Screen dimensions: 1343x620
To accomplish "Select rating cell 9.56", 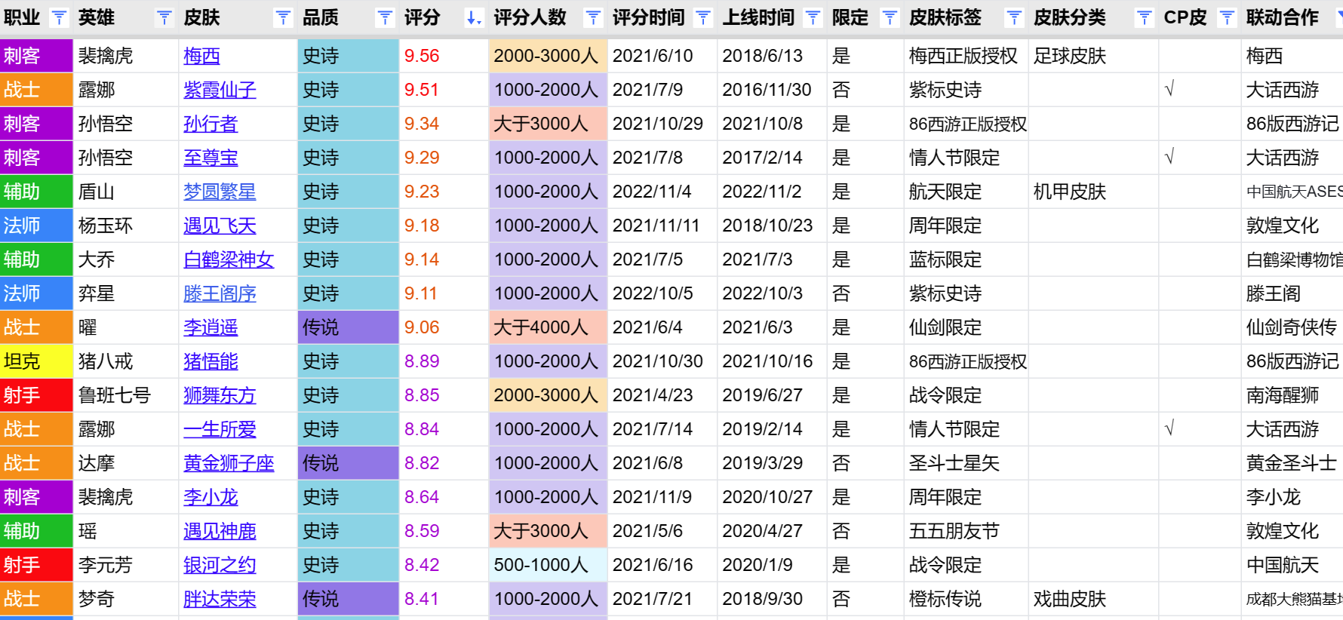I will click(444, 56).
